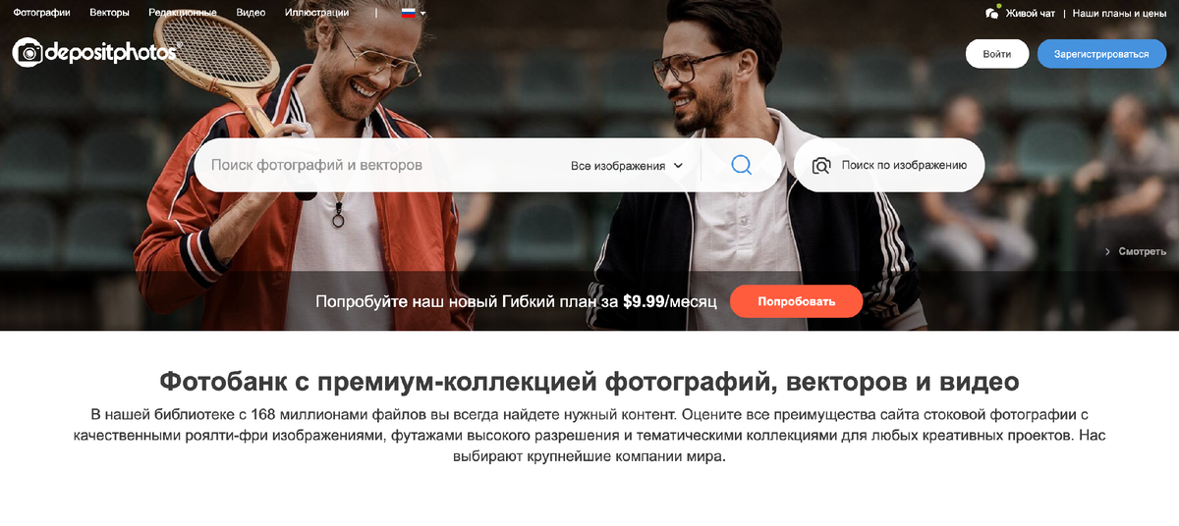
Task: Go to the Редакционные section
Action: [x=183, y=13]
